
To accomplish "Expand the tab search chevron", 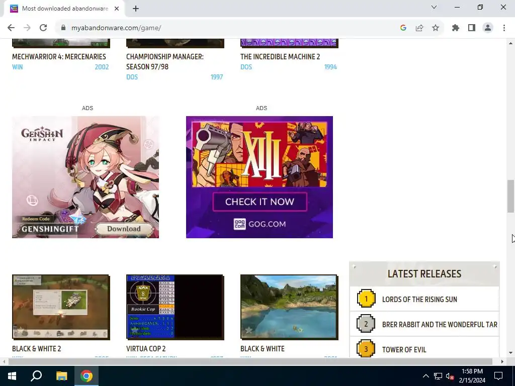I will pos(434,7).
